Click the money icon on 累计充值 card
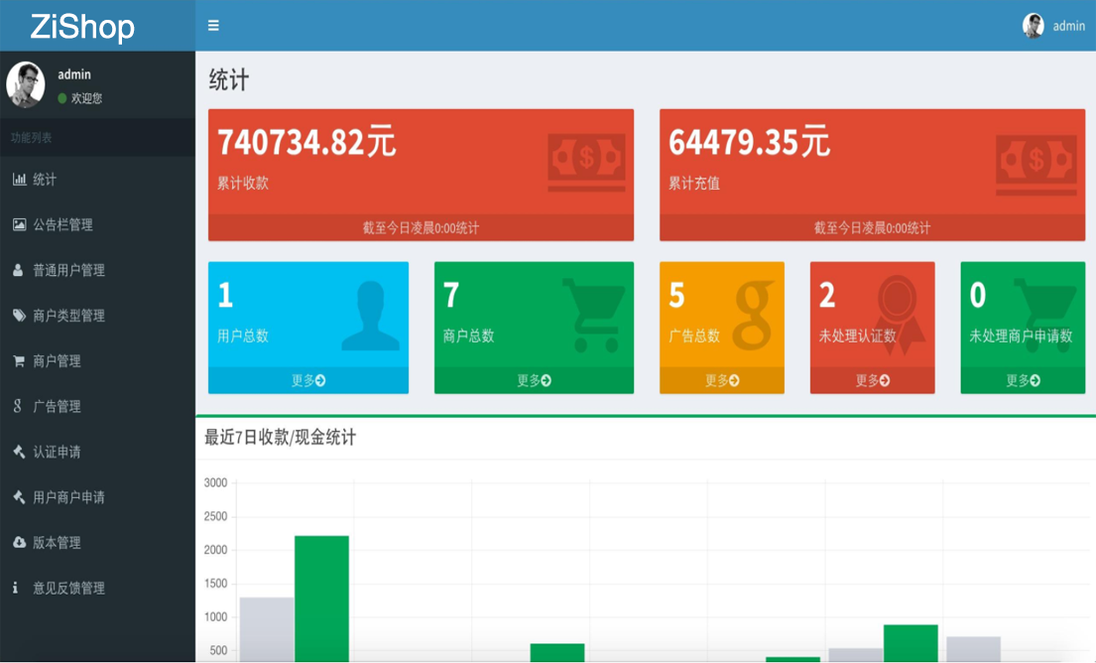The width and height of the screenshot is (1096, 663). pos(1036,165)
